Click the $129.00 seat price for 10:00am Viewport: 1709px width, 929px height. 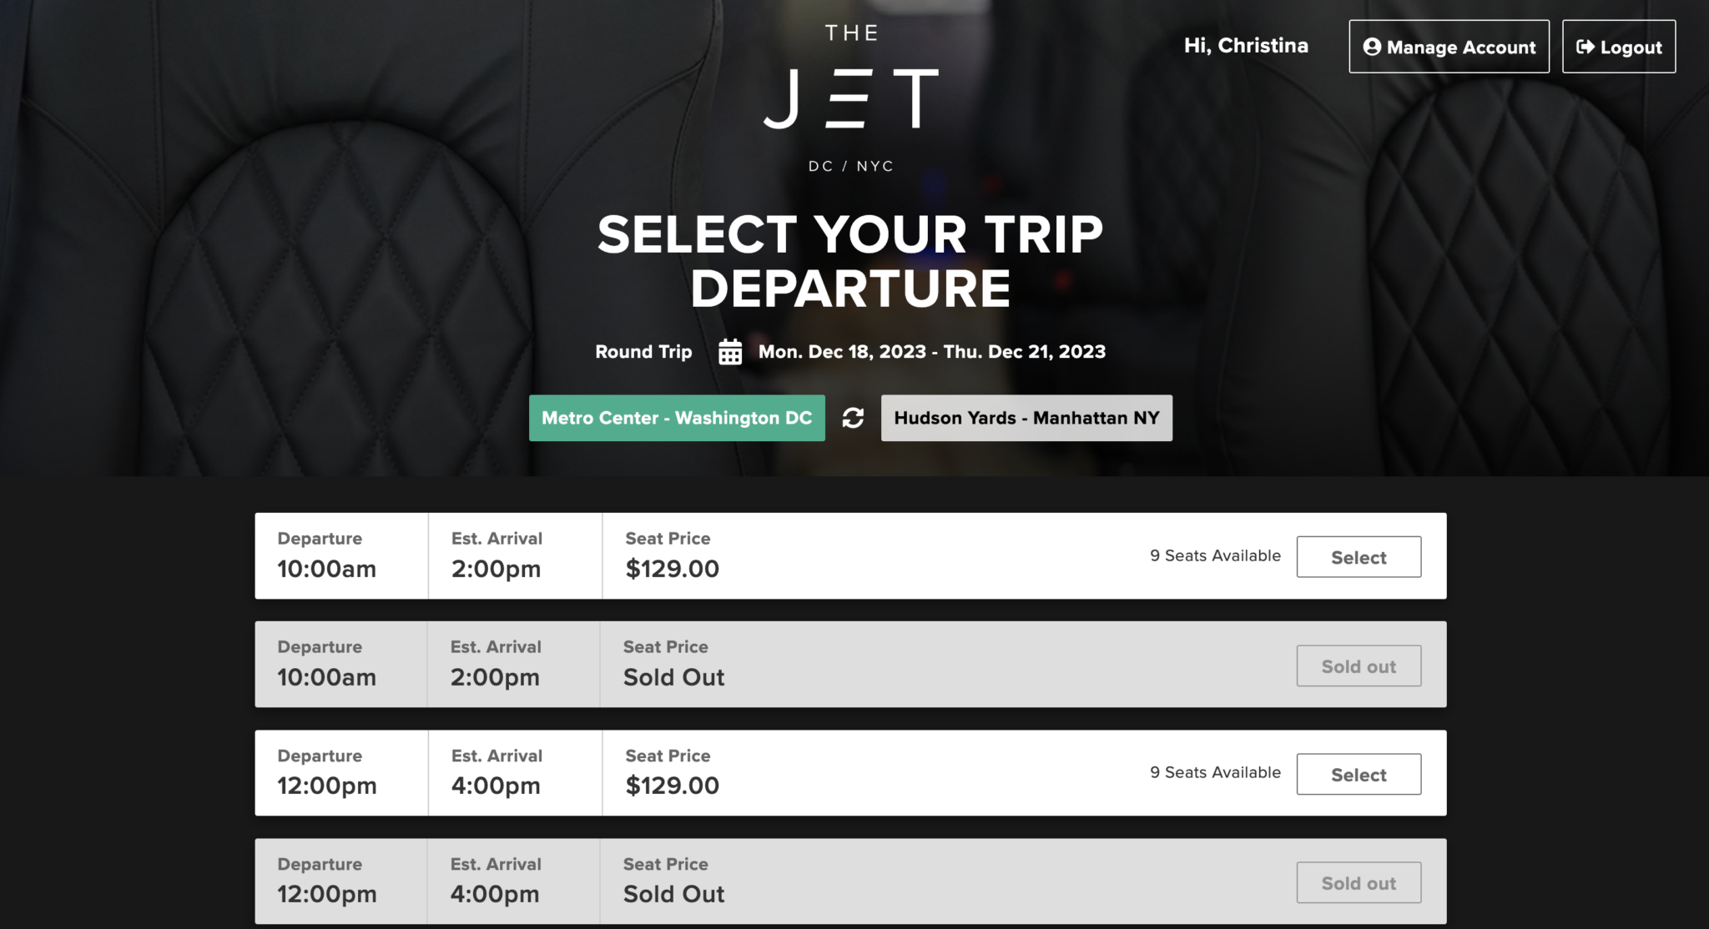pyautogui.click(x=672, y=569)
